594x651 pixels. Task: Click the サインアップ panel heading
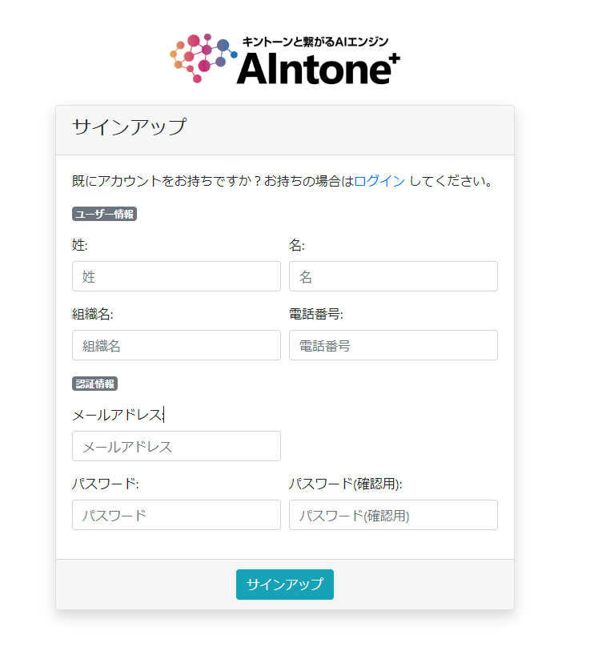[129, 127]
